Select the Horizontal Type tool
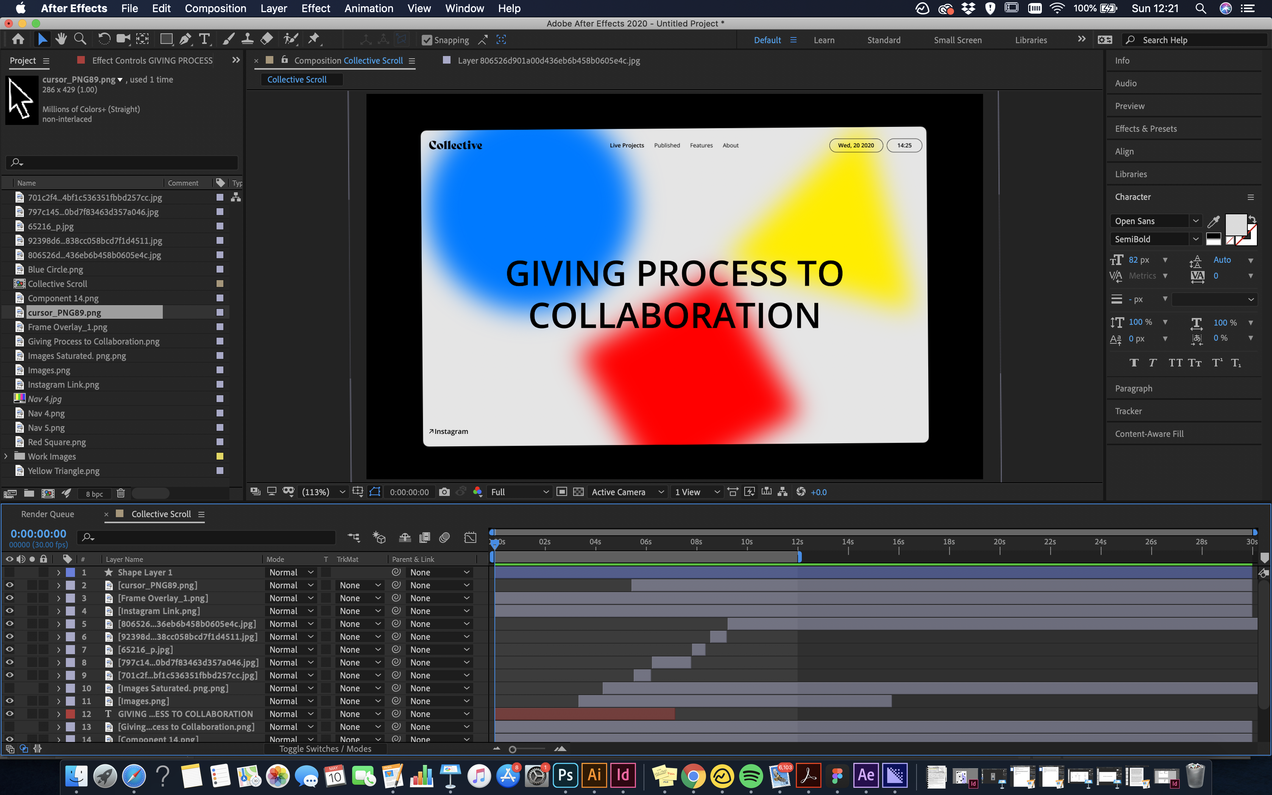 pos(204,39)
